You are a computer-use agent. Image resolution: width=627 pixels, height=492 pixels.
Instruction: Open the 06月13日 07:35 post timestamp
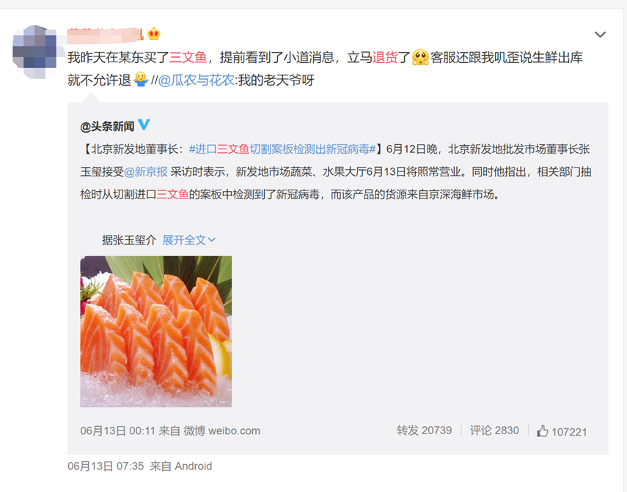point(106,466)
